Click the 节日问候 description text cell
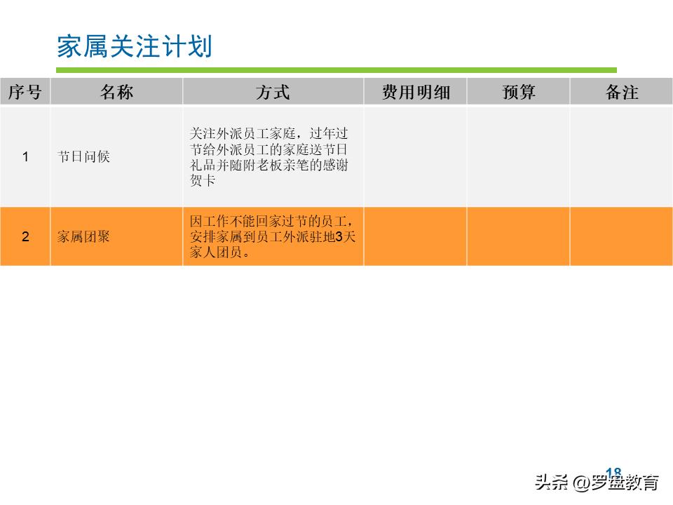 (x=273, y=157)
